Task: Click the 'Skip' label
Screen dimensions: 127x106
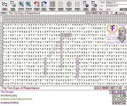Action: coord(101,9)
